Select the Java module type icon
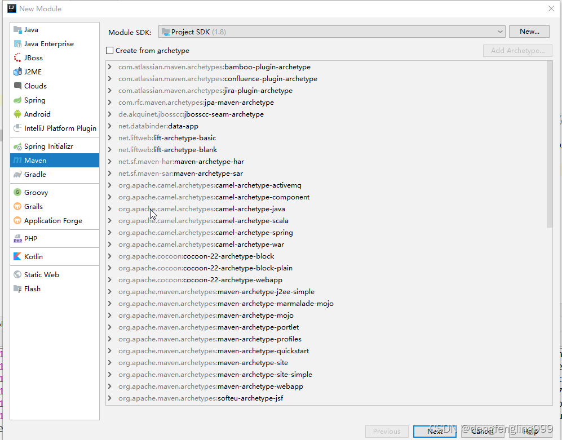Screen dimensions: 562x440 (x=17, y=30)
